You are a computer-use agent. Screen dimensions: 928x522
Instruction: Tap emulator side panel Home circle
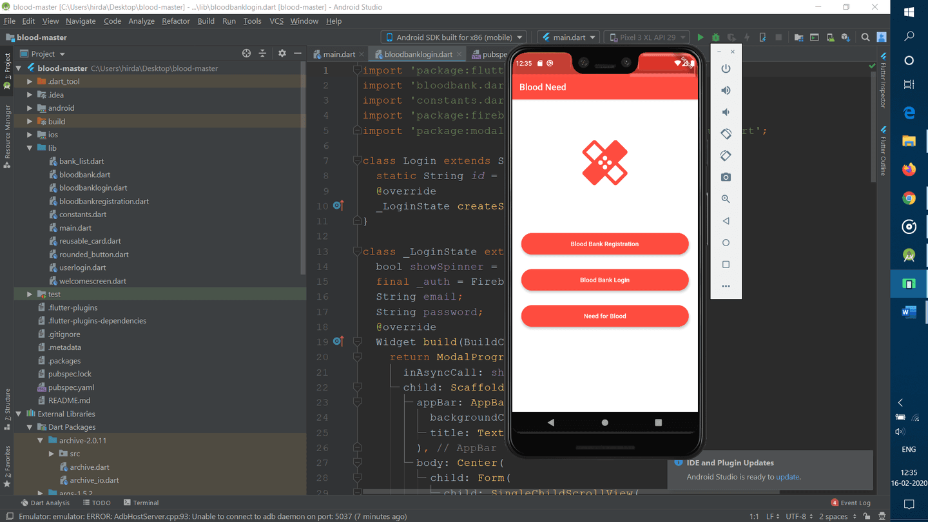tap(726, 243)
